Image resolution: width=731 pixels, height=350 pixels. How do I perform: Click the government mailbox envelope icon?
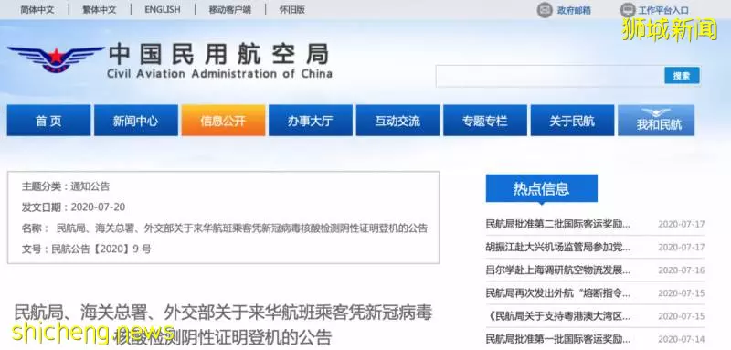pos(545,10)
